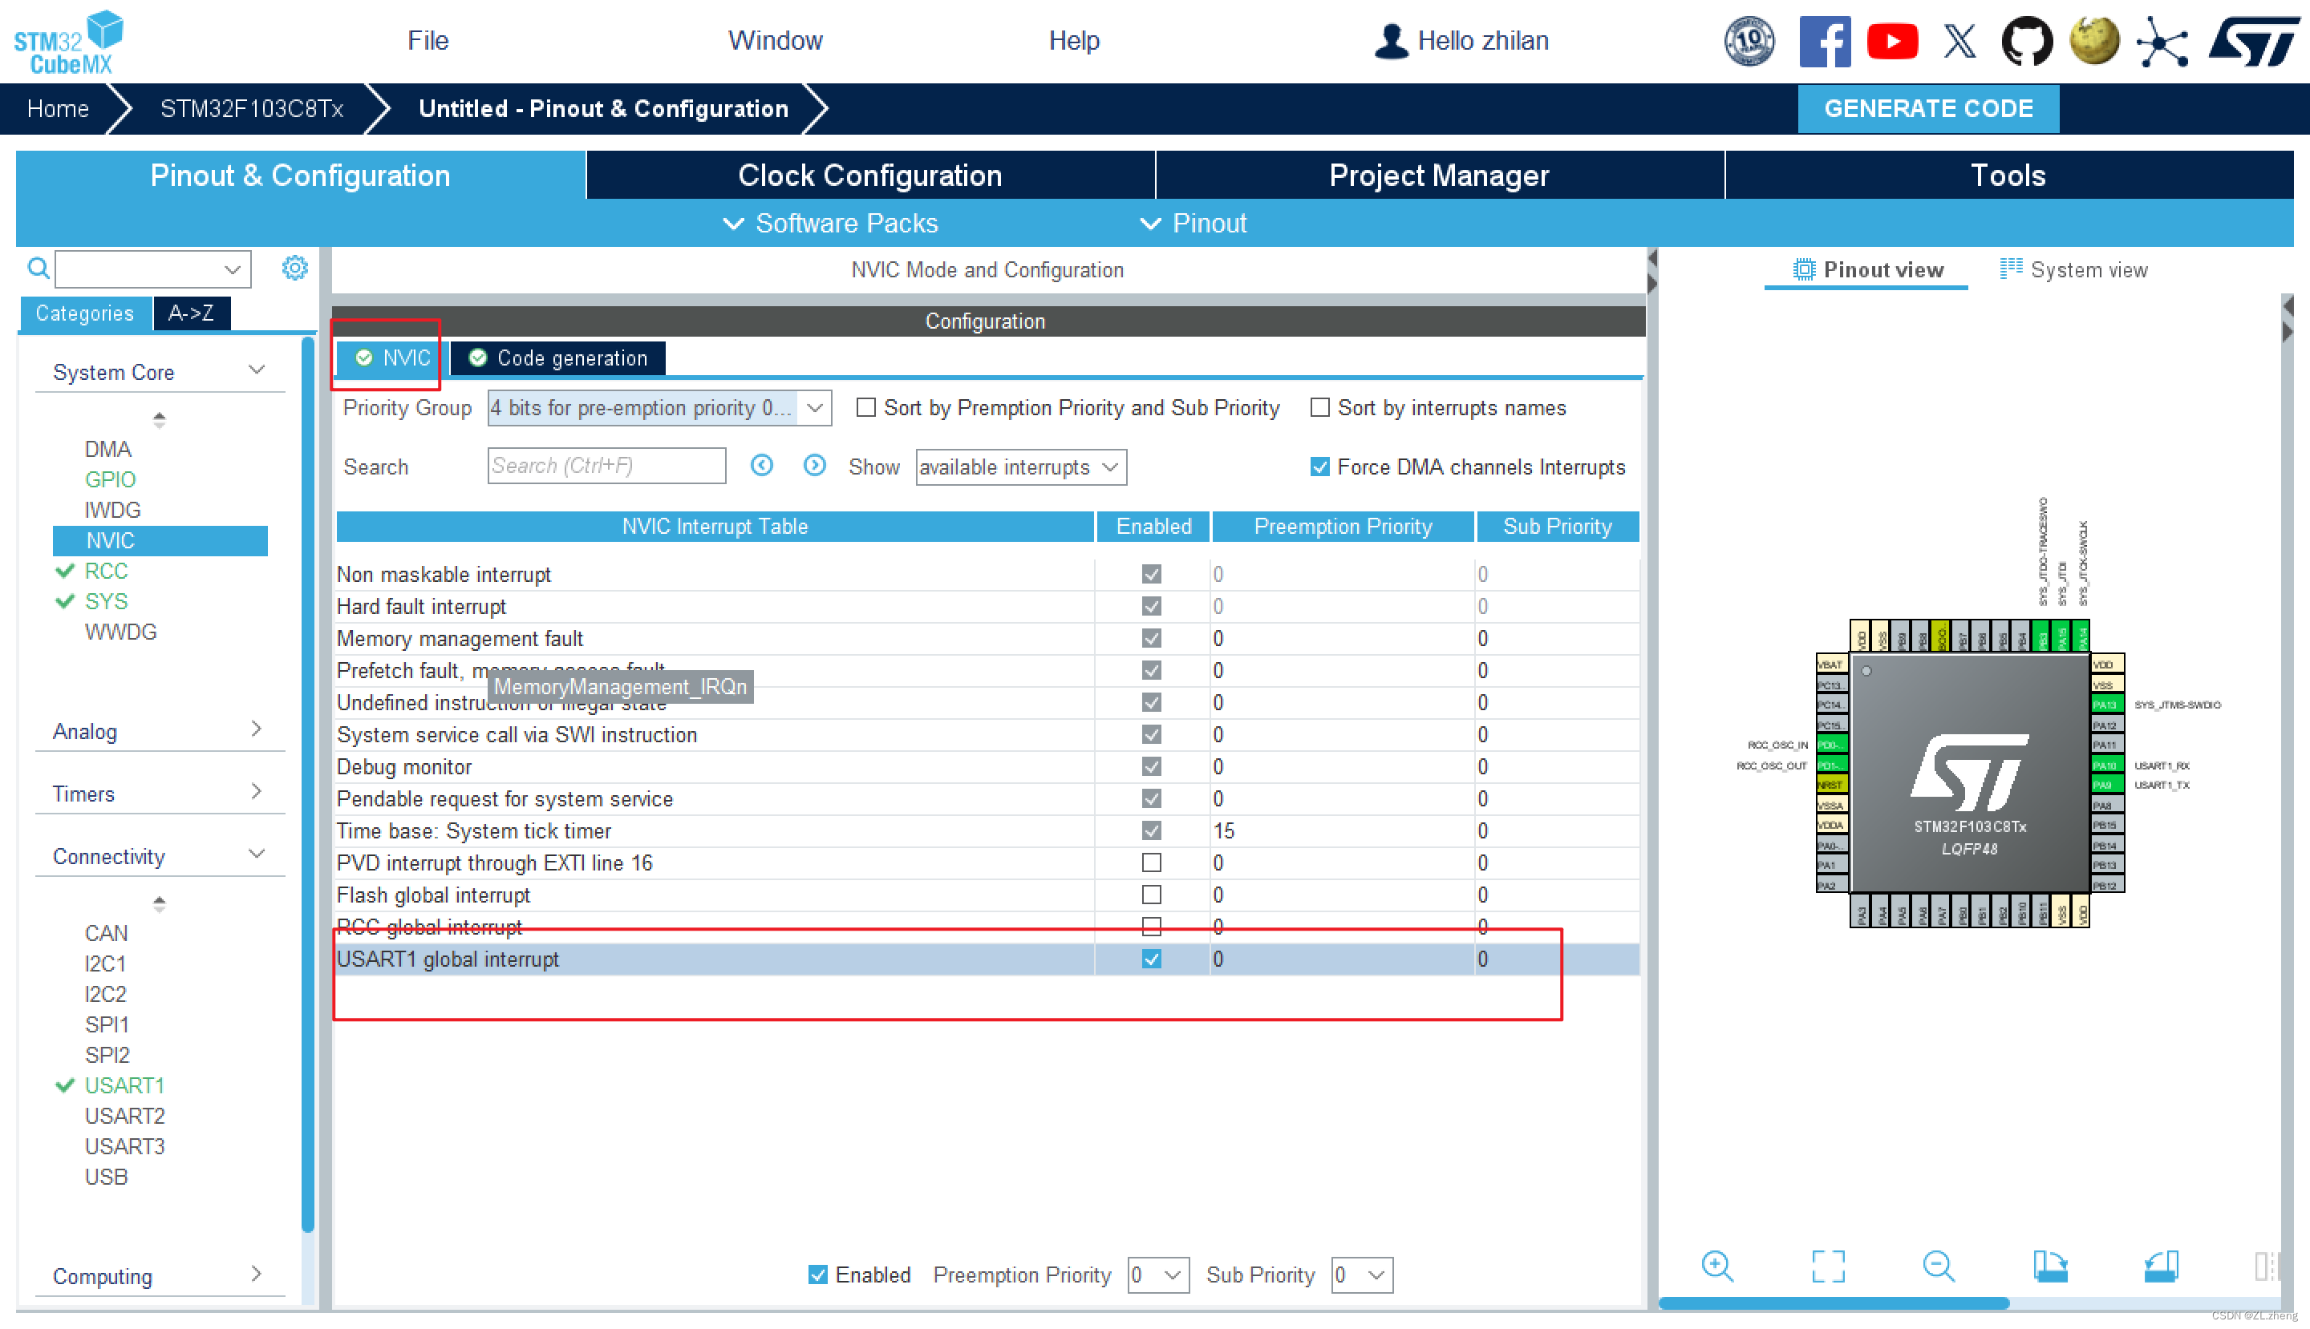Open the File menu
2310x1329 pixels.
428,41
